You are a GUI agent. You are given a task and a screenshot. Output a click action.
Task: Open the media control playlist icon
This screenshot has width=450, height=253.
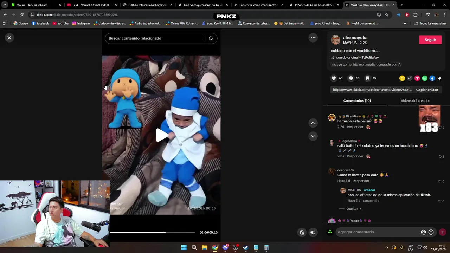click(428, 15)
